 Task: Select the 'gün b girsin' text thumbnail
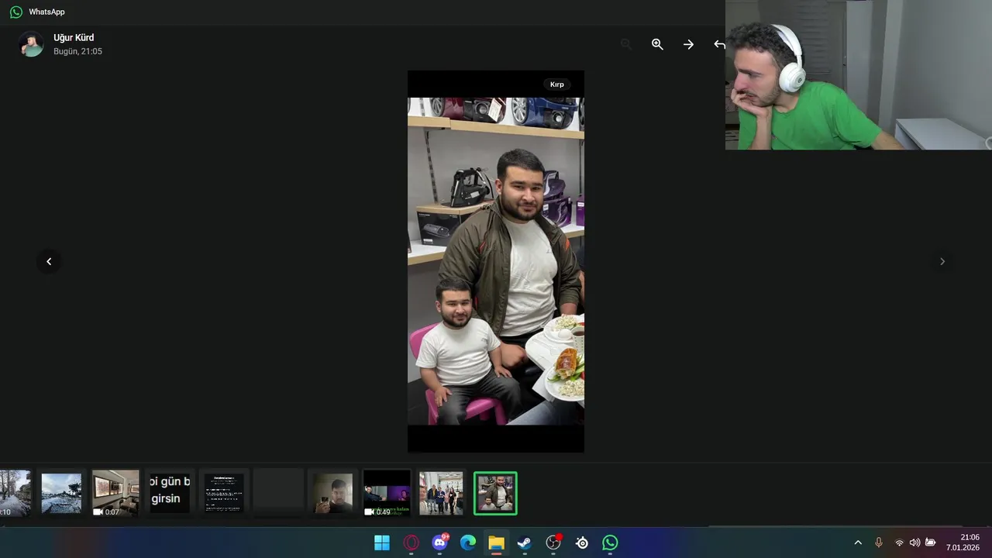pyautogui.click(x=170, y=493)
